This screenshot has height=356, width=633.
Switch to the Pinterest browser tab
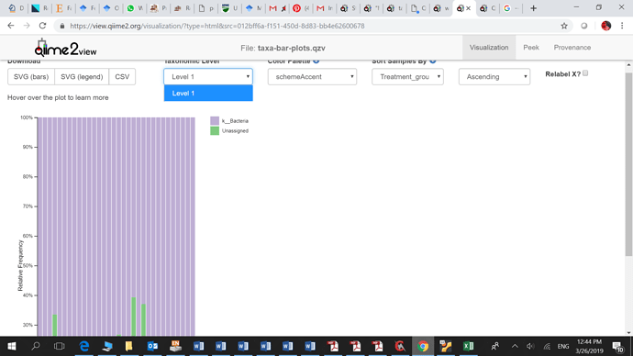coord(301,8)
